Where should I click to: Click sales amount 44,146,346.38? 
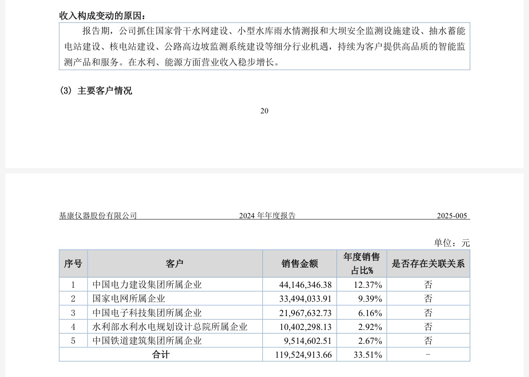coord(305,285)
